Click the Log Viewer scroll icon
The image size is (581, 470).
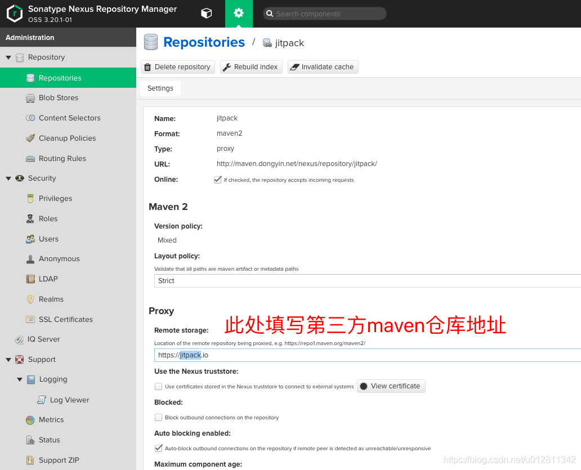pos(42,400)
